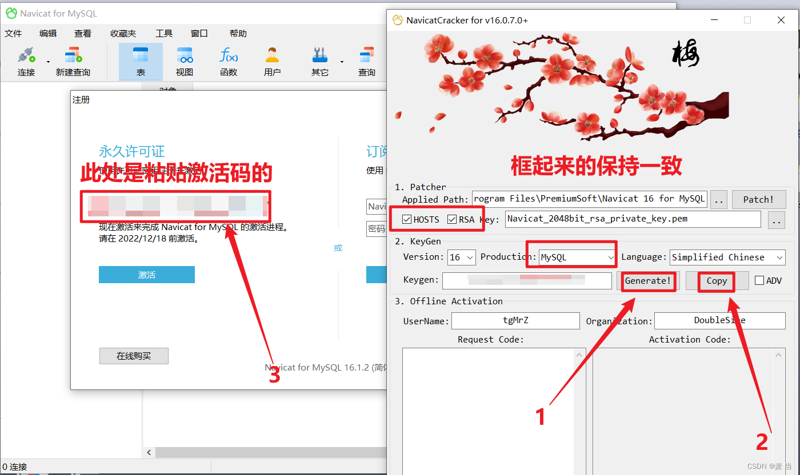Open the 用户 (User) toolbar icon

[x=273, y=62]
